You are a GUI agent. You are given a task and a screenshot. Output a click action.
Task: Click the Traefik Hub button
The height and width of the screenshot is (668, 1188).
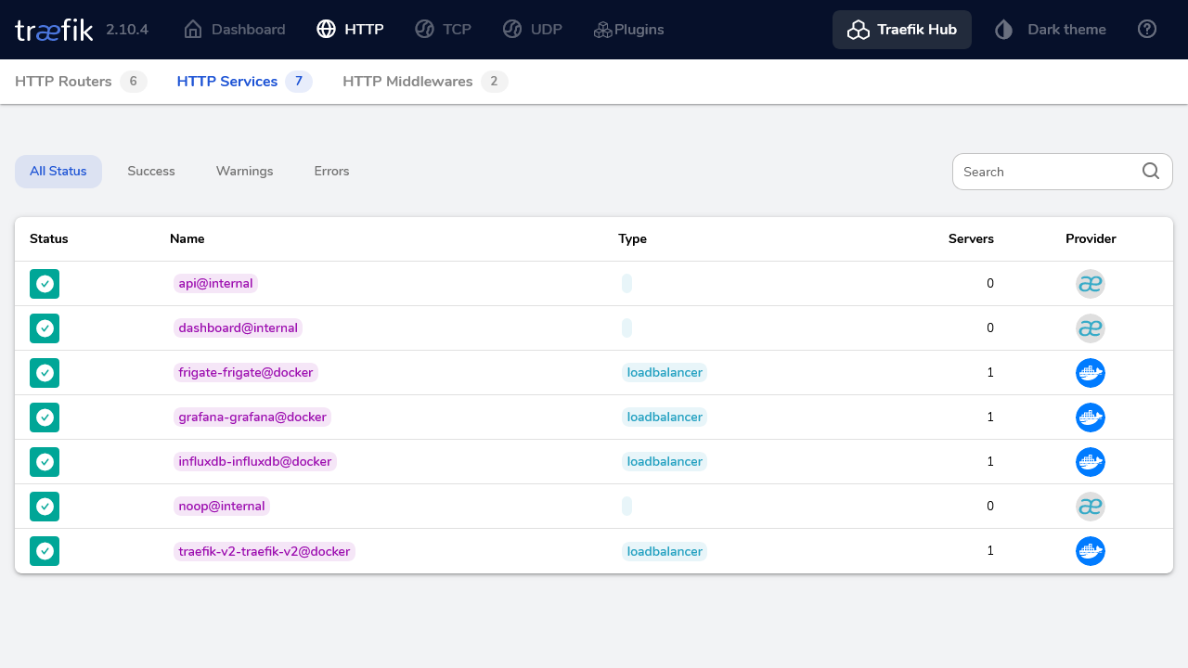[x=901, y=30]
